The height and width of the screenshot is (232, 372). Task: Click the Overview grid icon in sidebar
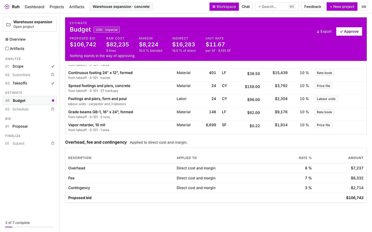7,39
